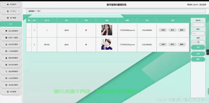Click the vertical scrollbar at right edge
This screenshot has width=209, height=103.
pyautogui.click(x=208, y=91)
